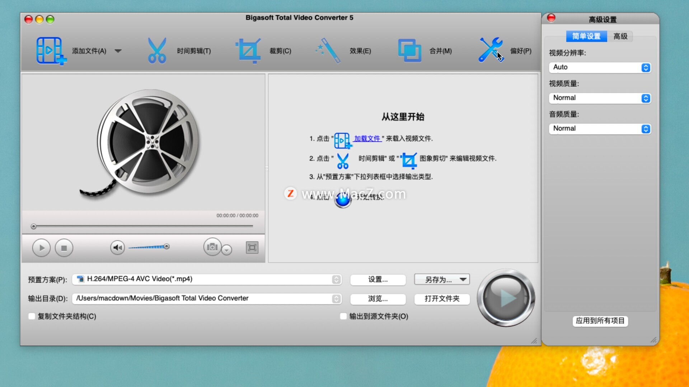Open Preferences wrench icon

tap(491, 50)
